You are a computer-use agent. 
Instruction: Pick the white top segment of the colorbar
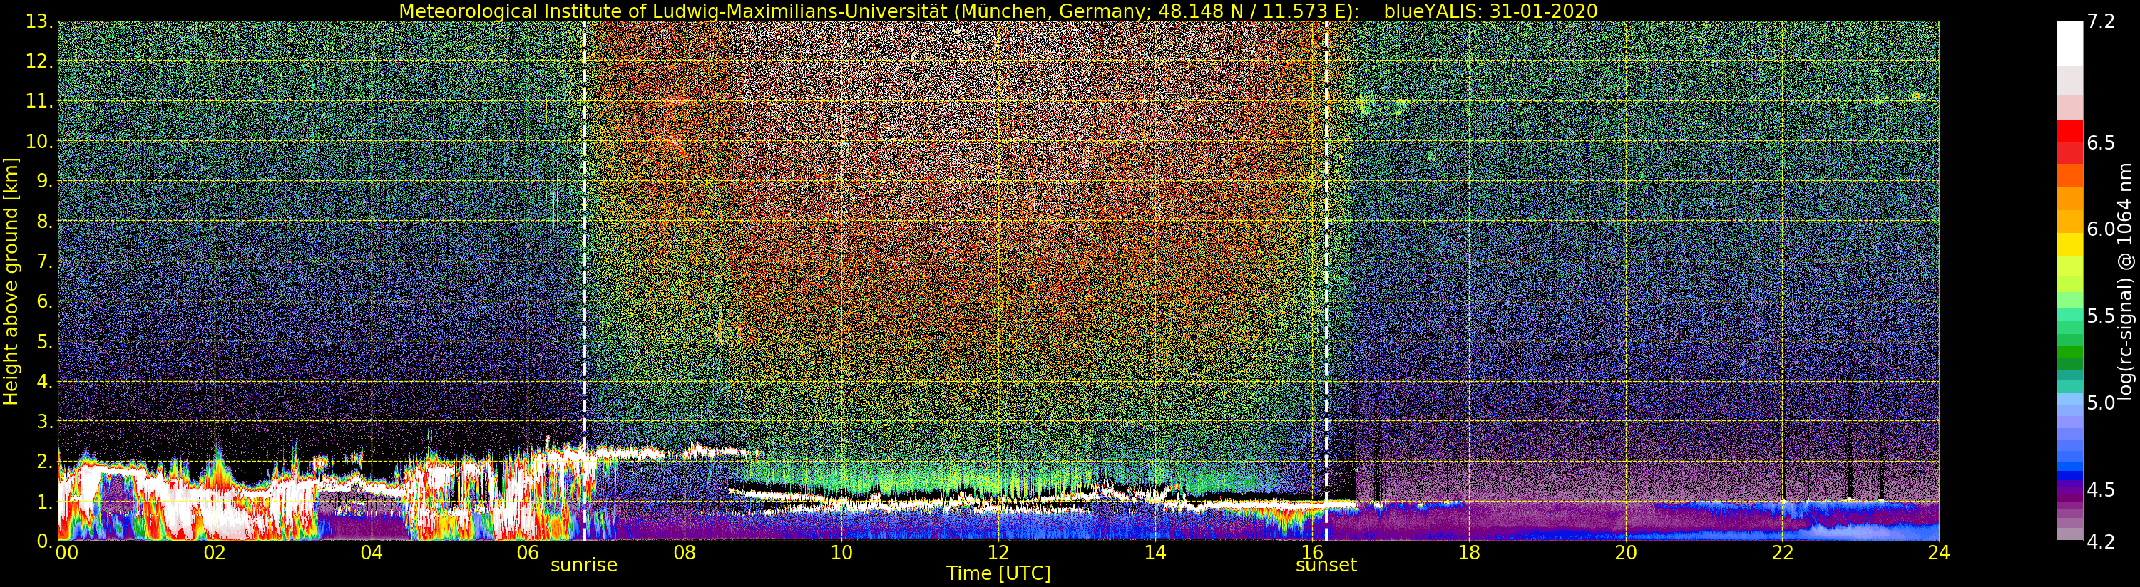[x=2069, y=43]
